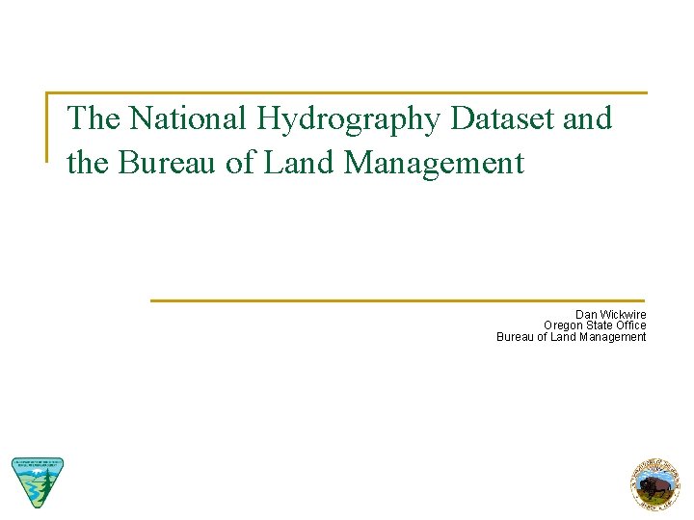Viewport: 694px width, 520px height.
Task: Select the title line "the Bureau of Land Management"
Action: 296,163
